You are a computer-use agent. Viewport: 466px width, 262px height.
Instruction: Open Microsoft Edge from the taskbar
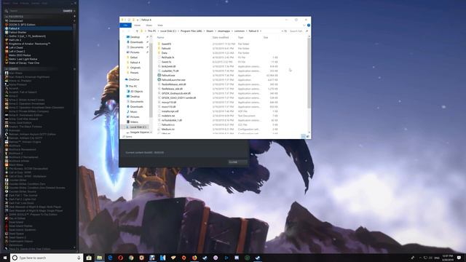tap(110, 258)
